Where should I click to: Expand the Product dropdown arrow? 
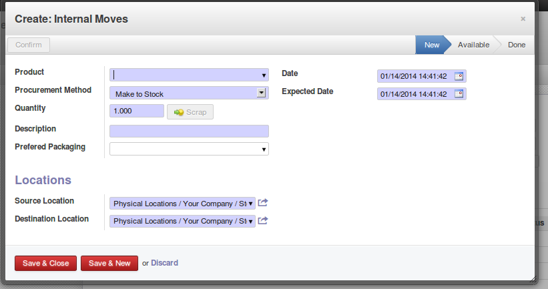coord(264,75)
